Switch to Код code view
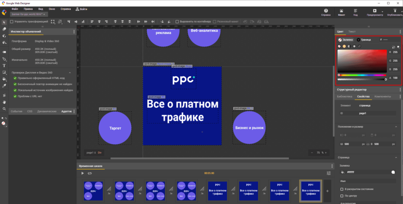The width and height of the screenshot is (403, 204). coord(355,12)
